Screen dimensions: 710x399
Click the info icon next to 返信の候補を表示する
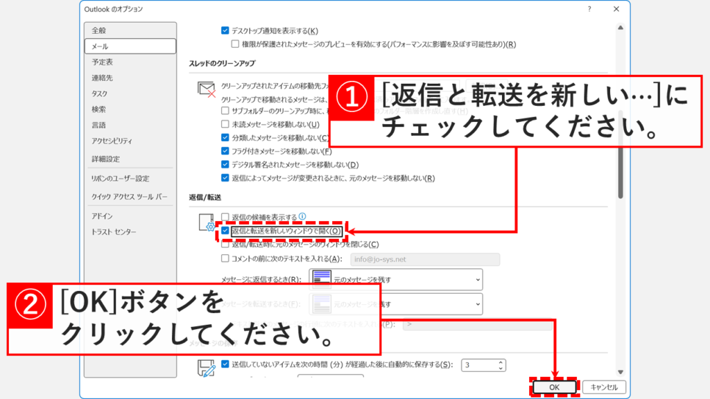(x=302, y=215)
